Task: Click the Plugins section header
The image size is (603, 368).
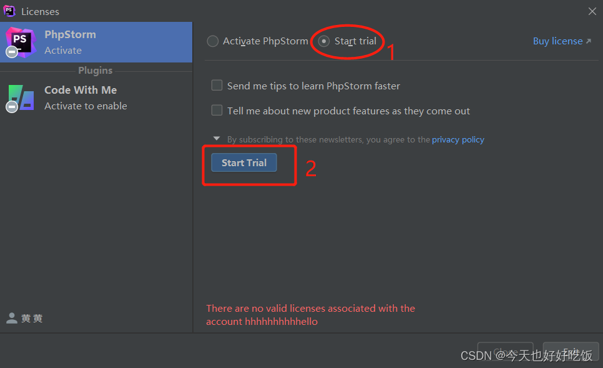Action: [96, 71]
